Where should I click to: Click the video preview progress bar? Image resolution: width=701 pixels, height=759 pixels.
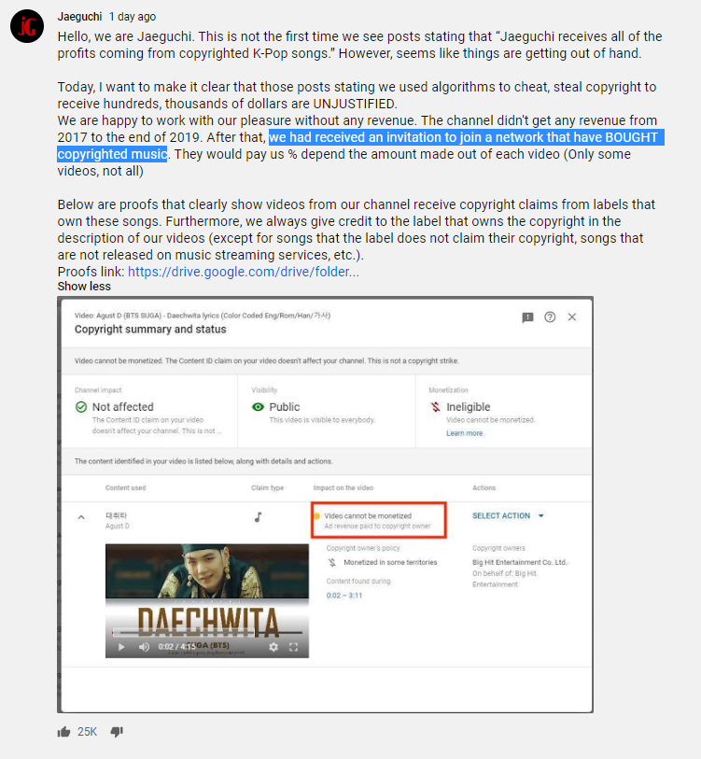tap(207, 633)
